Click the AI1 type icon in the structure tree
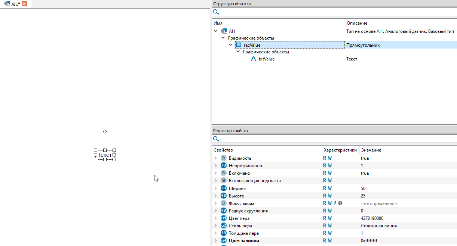Screen dimensions: 457x246 point(224,31)
